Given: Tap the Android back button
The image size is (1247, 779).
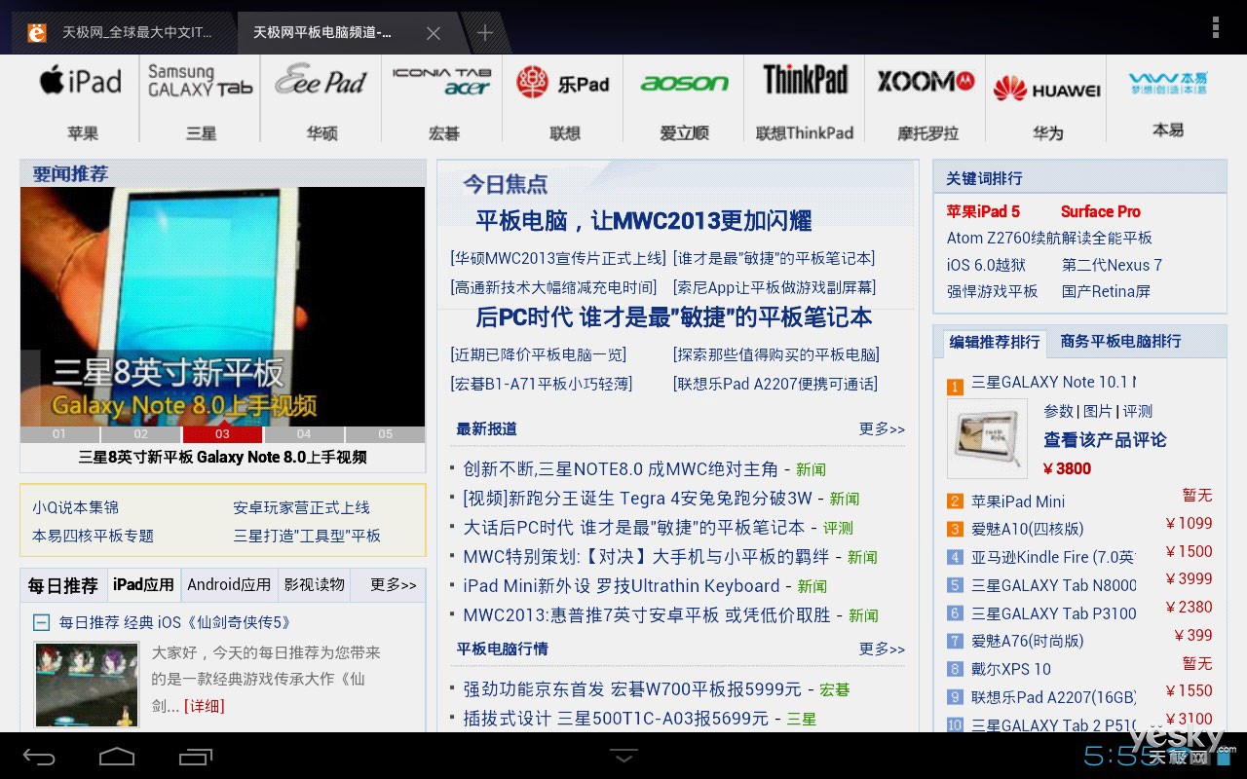Looking at the screenshot, I should click(x=39, y=756).
